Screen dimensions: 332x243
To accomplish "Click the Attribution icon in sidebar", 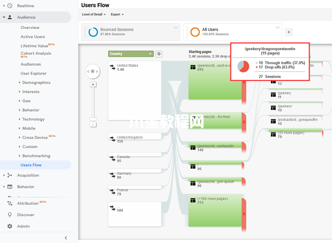I will (10, 203).
